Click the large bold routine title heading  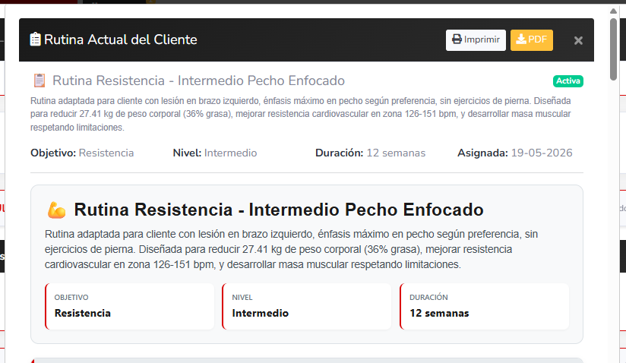[x=279, y=210]
